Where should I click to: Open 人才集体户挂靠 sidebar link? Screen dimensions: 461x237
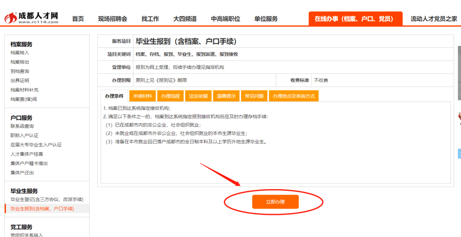tap(27, 154)
